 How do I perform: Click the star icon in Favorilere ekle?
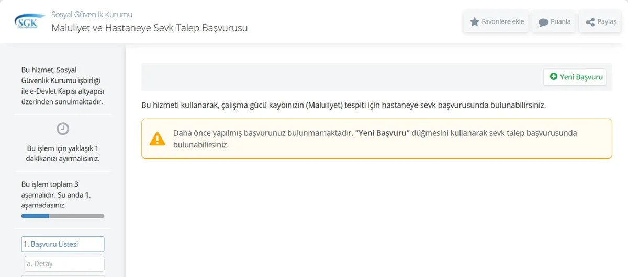tap(475, 22)
